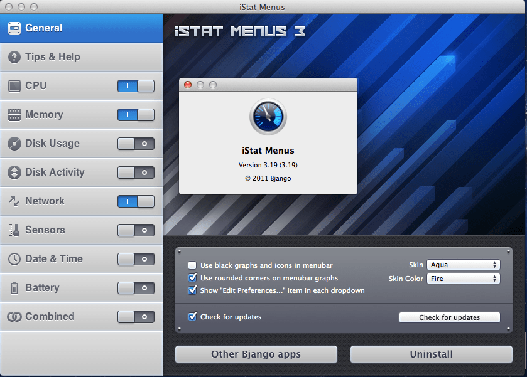Screen dimensions: 527x377
Task: Click the Battery icon in sidebar
Action: pyautogui.click(x=14, y=288)
